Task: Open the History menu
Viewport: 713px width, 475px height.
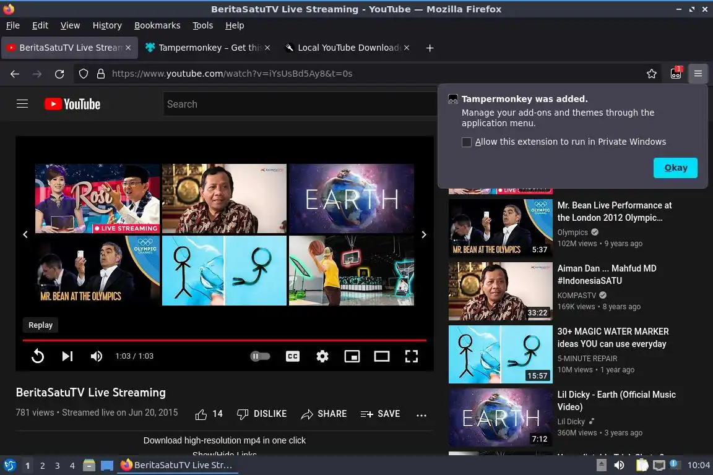Action: point(107,25)
